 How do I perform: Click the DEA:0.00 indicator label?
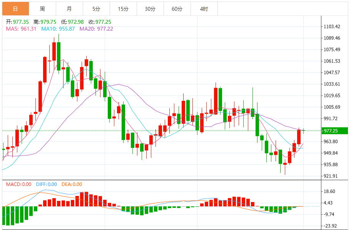[72, 184]
